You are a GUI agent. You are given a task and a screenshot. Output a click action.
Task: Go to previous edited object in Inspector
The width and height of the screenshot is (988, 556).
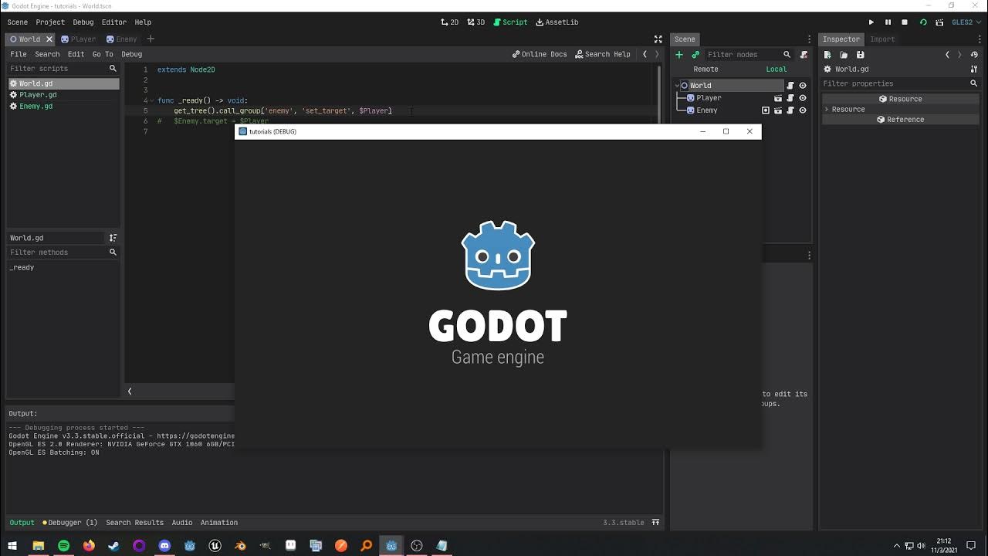coord(947,55)
